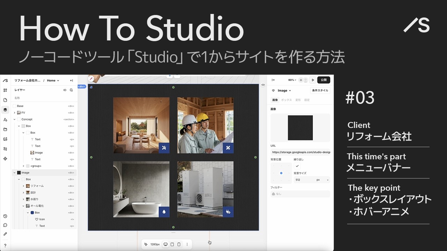This screenshot has height=251, width=447.
Task: Expand the 水廻り layer
Action: (23, 199)
